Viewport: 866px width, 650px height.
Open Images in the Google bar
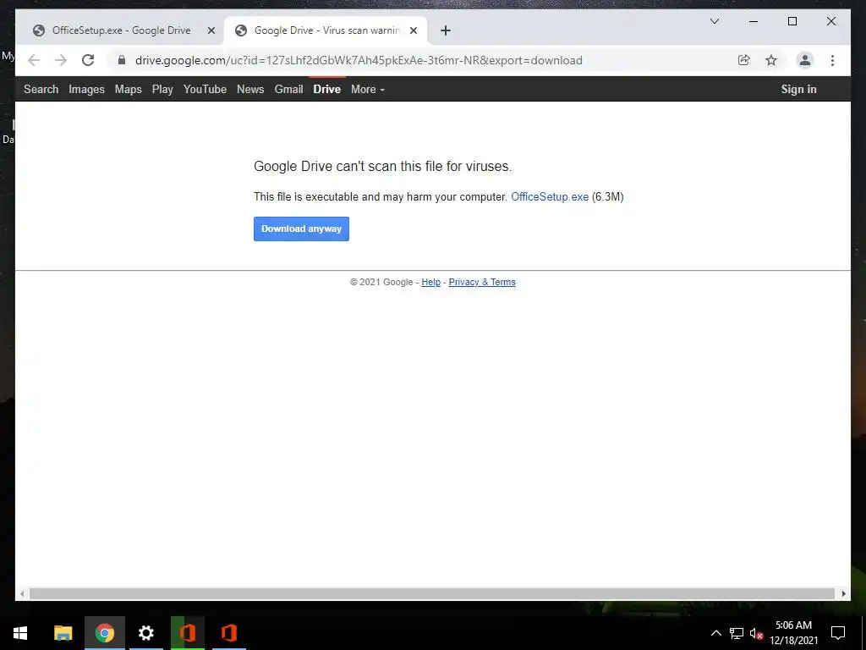(x=87, y=89)
